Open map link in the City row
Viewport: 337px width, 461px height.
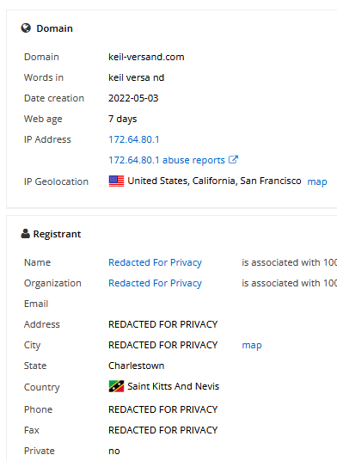pyautogui.click(x=252, y=345)
